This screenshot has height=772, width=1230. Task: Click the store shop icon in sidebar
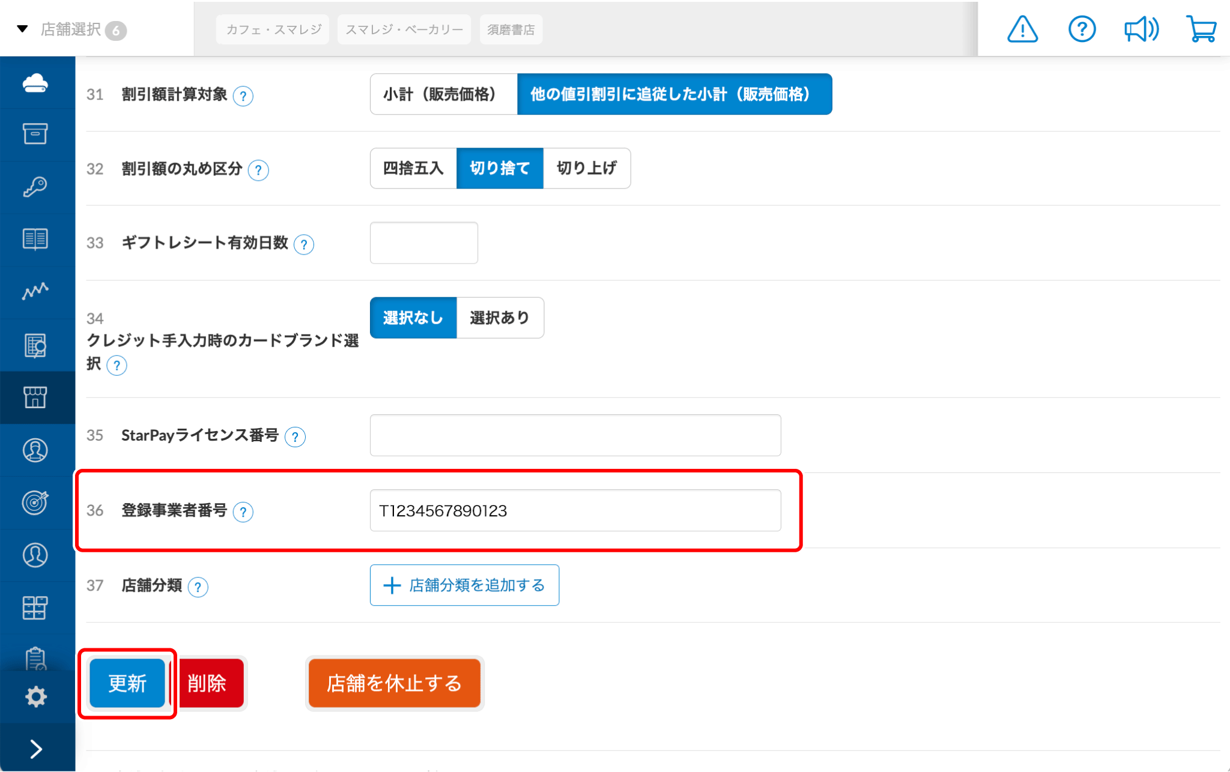[35, 397]
